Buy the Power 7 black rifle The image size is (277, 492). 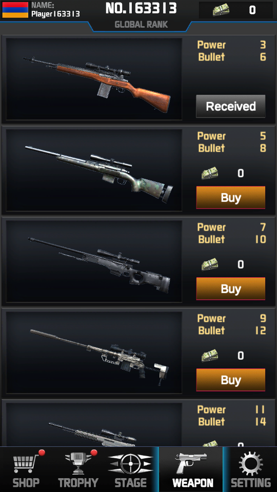point(231,289)
